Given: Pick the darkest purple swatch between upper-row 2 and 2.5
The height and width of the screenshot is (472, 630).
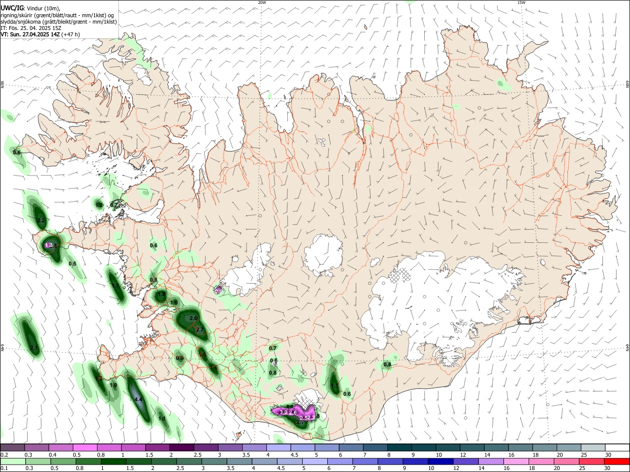Looking at the screenshot, I should tap(181, 448).
